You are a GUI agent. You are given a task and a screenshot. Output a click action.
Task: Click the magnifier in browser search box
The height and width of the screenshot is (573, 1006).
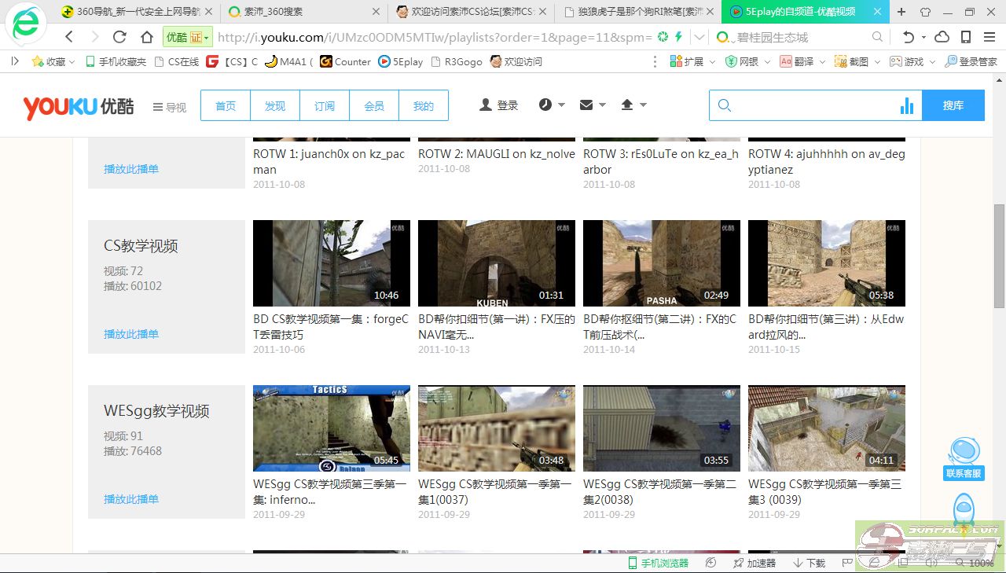coord(878,37)
